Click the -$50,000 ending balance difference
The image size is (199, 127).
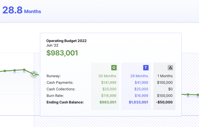point(164,102)
